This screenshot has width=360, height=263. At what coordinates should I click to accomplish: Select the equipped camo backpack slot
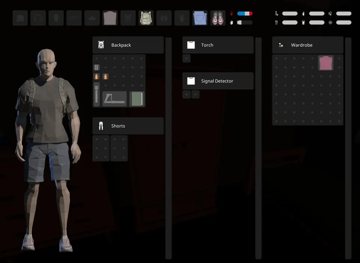pos(146,18)
